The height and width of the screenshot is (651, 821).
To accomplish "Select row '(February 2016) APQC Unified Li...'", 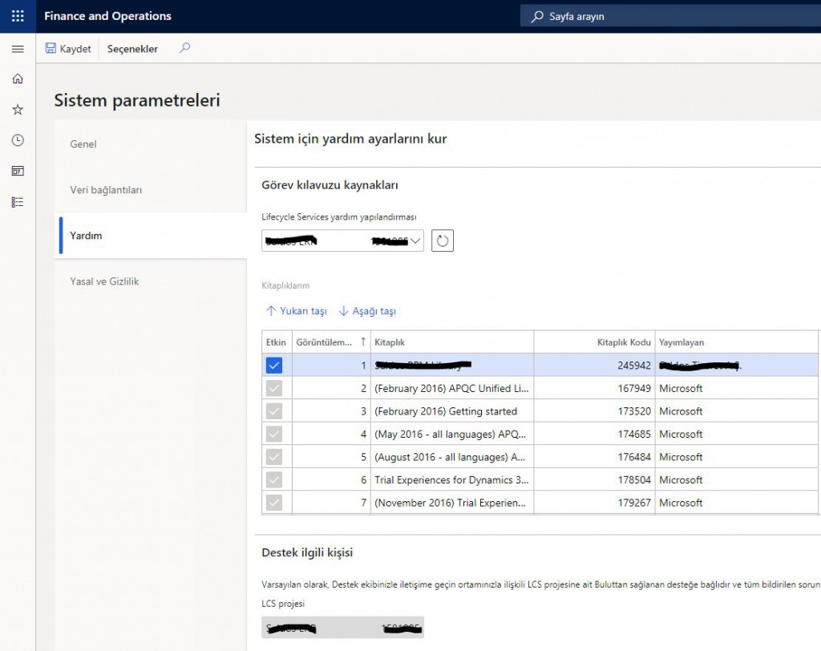I will (451, 388).
